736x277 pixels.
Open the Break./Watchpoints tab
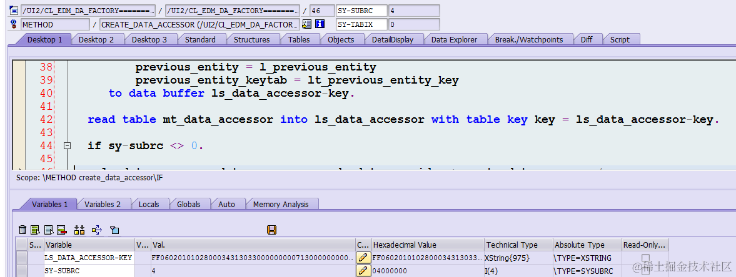(x=529, y=39)
